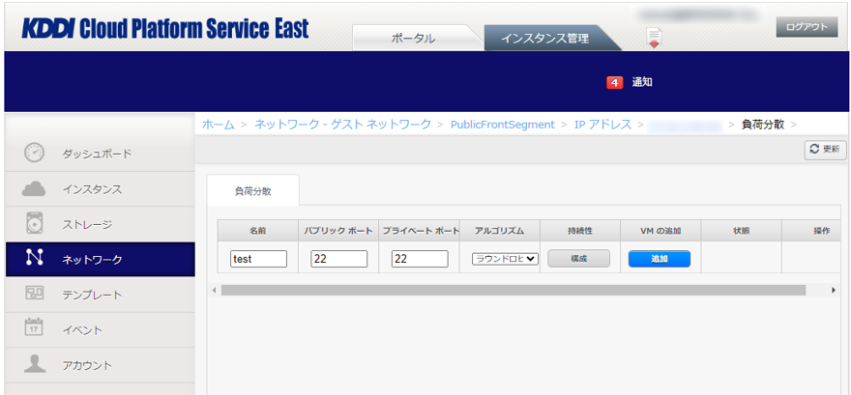Open the algorithm dropdown
The height and width of the screenshot is (395, 851).
tap(505, 259)
